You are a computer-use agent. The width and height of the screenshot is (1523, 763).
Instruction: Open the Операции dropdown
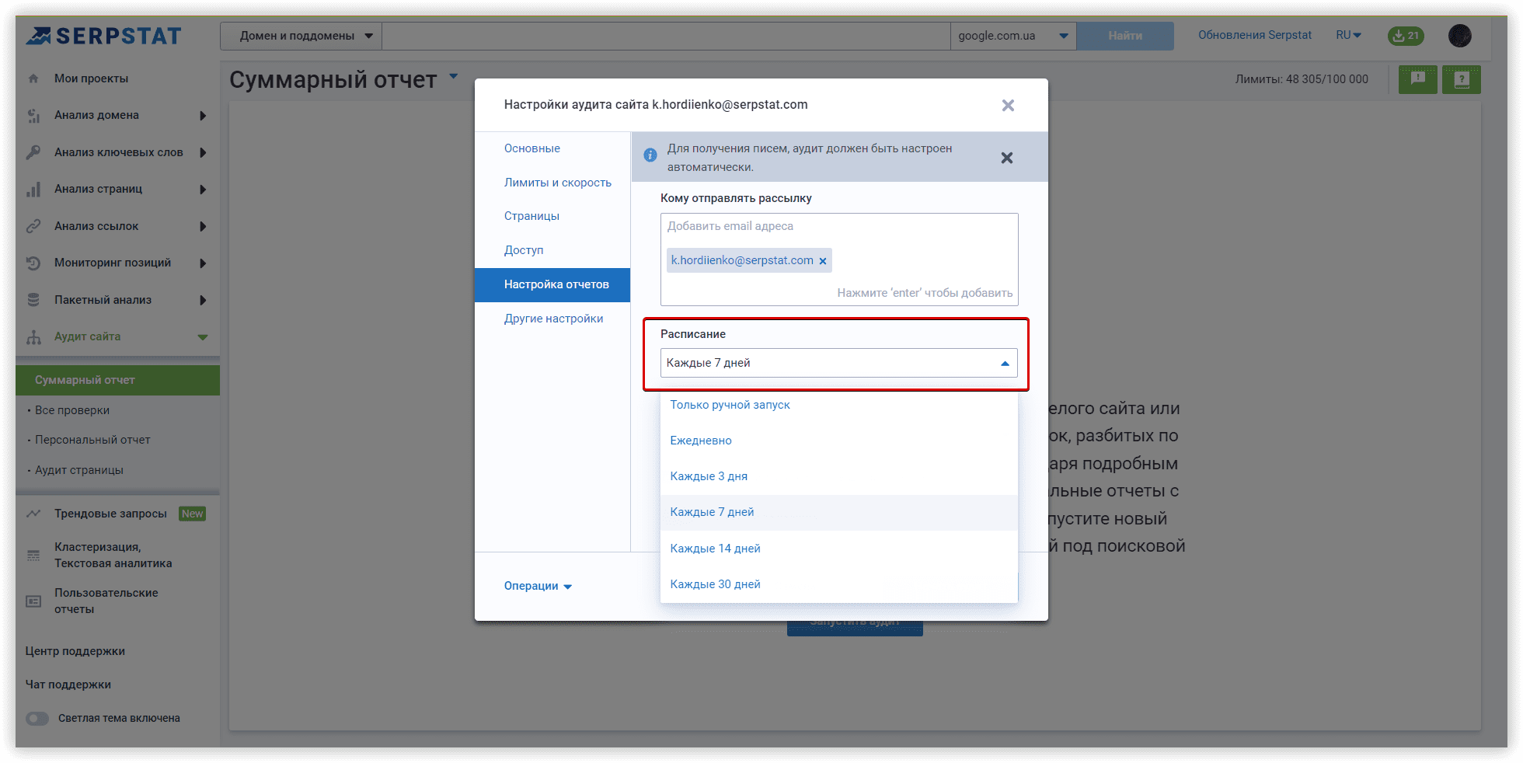[x=538, y=586]
